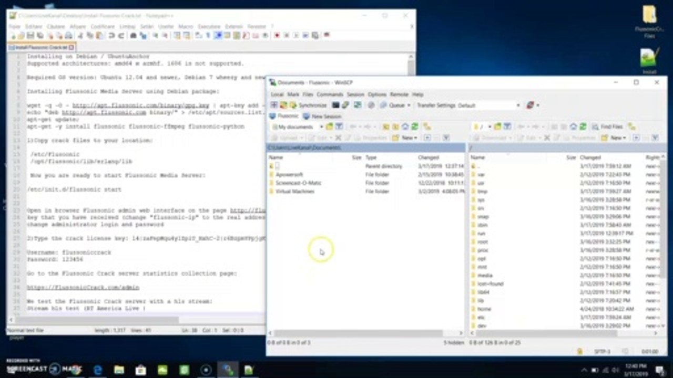Image resolution: width=673 pixels, height=378 pixels.
Task: Go to local home directory icon
Action: pos(405,127)
